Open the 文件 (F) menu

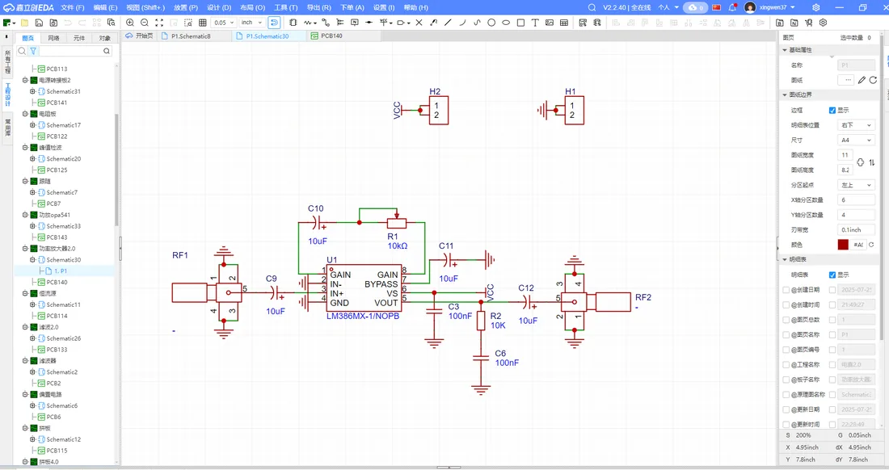tap(73, 7)
